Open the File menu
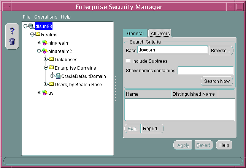246x168 pixels. click(x=26, y=17)
